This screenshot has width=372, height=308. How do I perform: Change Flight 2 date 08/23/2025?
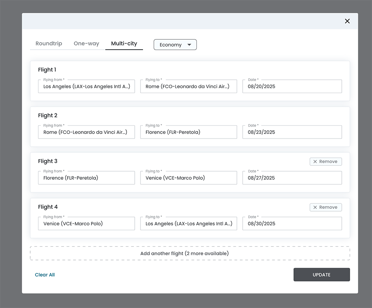click(x=292, y=132)
